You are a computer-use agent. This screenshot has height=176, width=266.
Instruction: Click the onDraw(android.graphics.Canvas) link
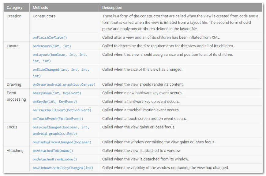64,84
